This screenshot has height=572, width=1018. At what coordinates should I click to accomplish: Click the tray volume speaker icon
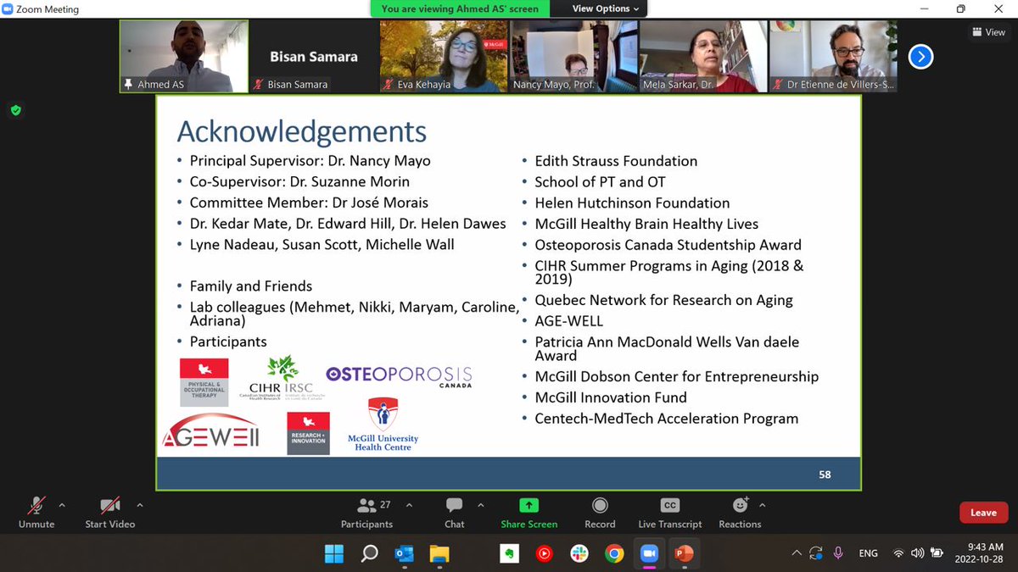(x=918, y=553)
